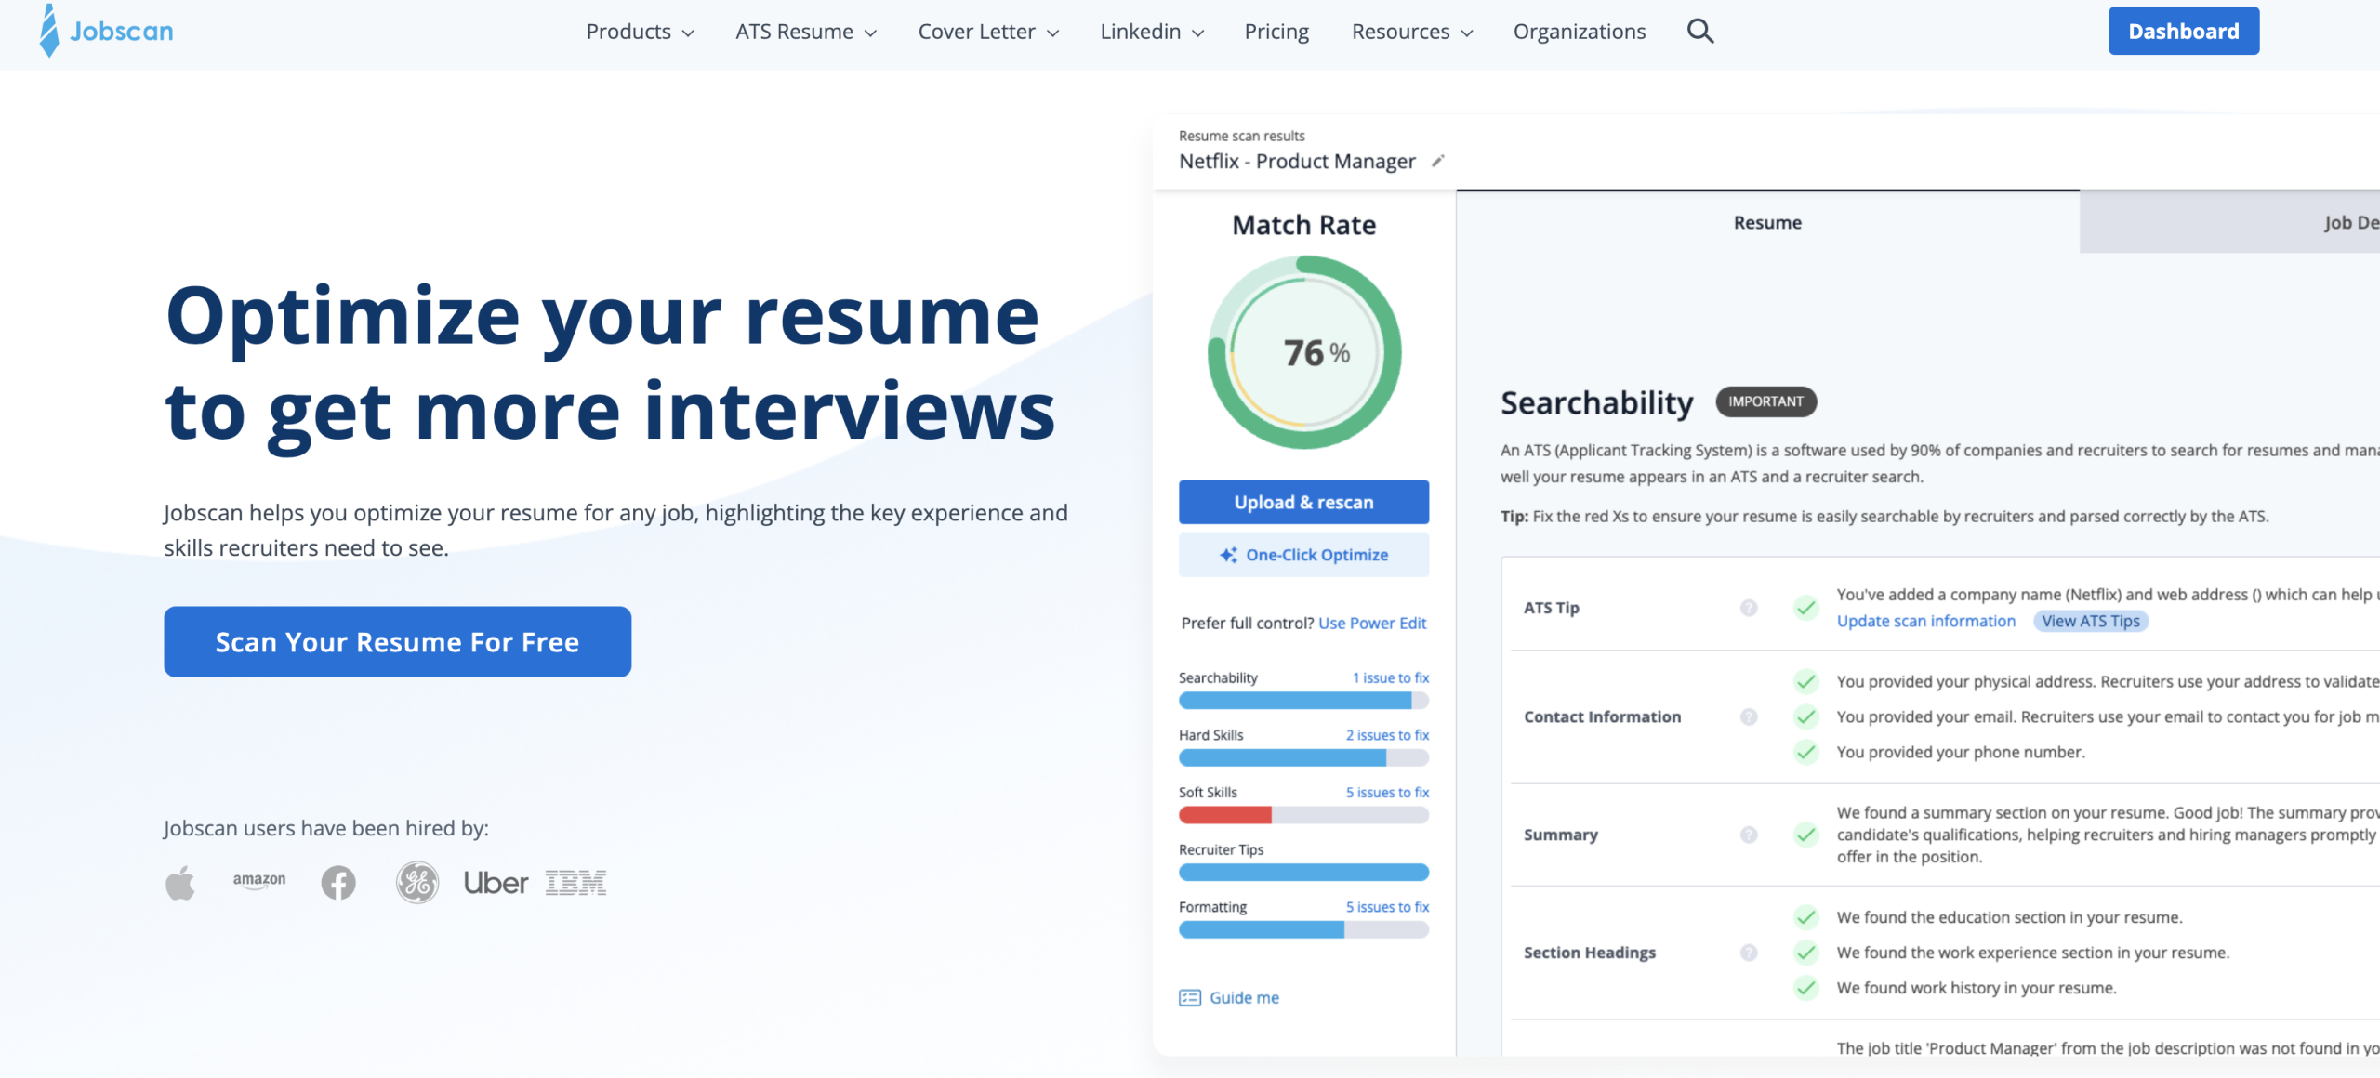Click the pencil icon to rename the scan
The image size is (2380, 1078).
1437,161
